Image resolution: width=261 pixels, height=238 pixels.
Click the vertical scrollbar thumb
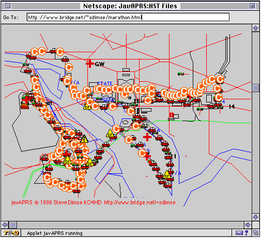click(256, 88)
